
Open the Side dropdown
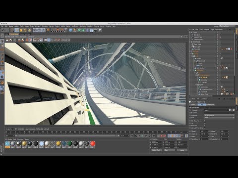[219, 118]
